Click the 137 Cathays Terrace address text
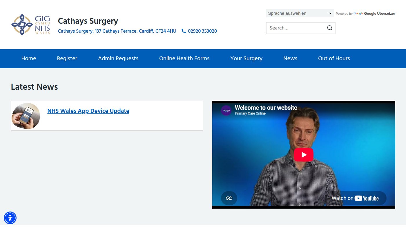 (117, 31)
